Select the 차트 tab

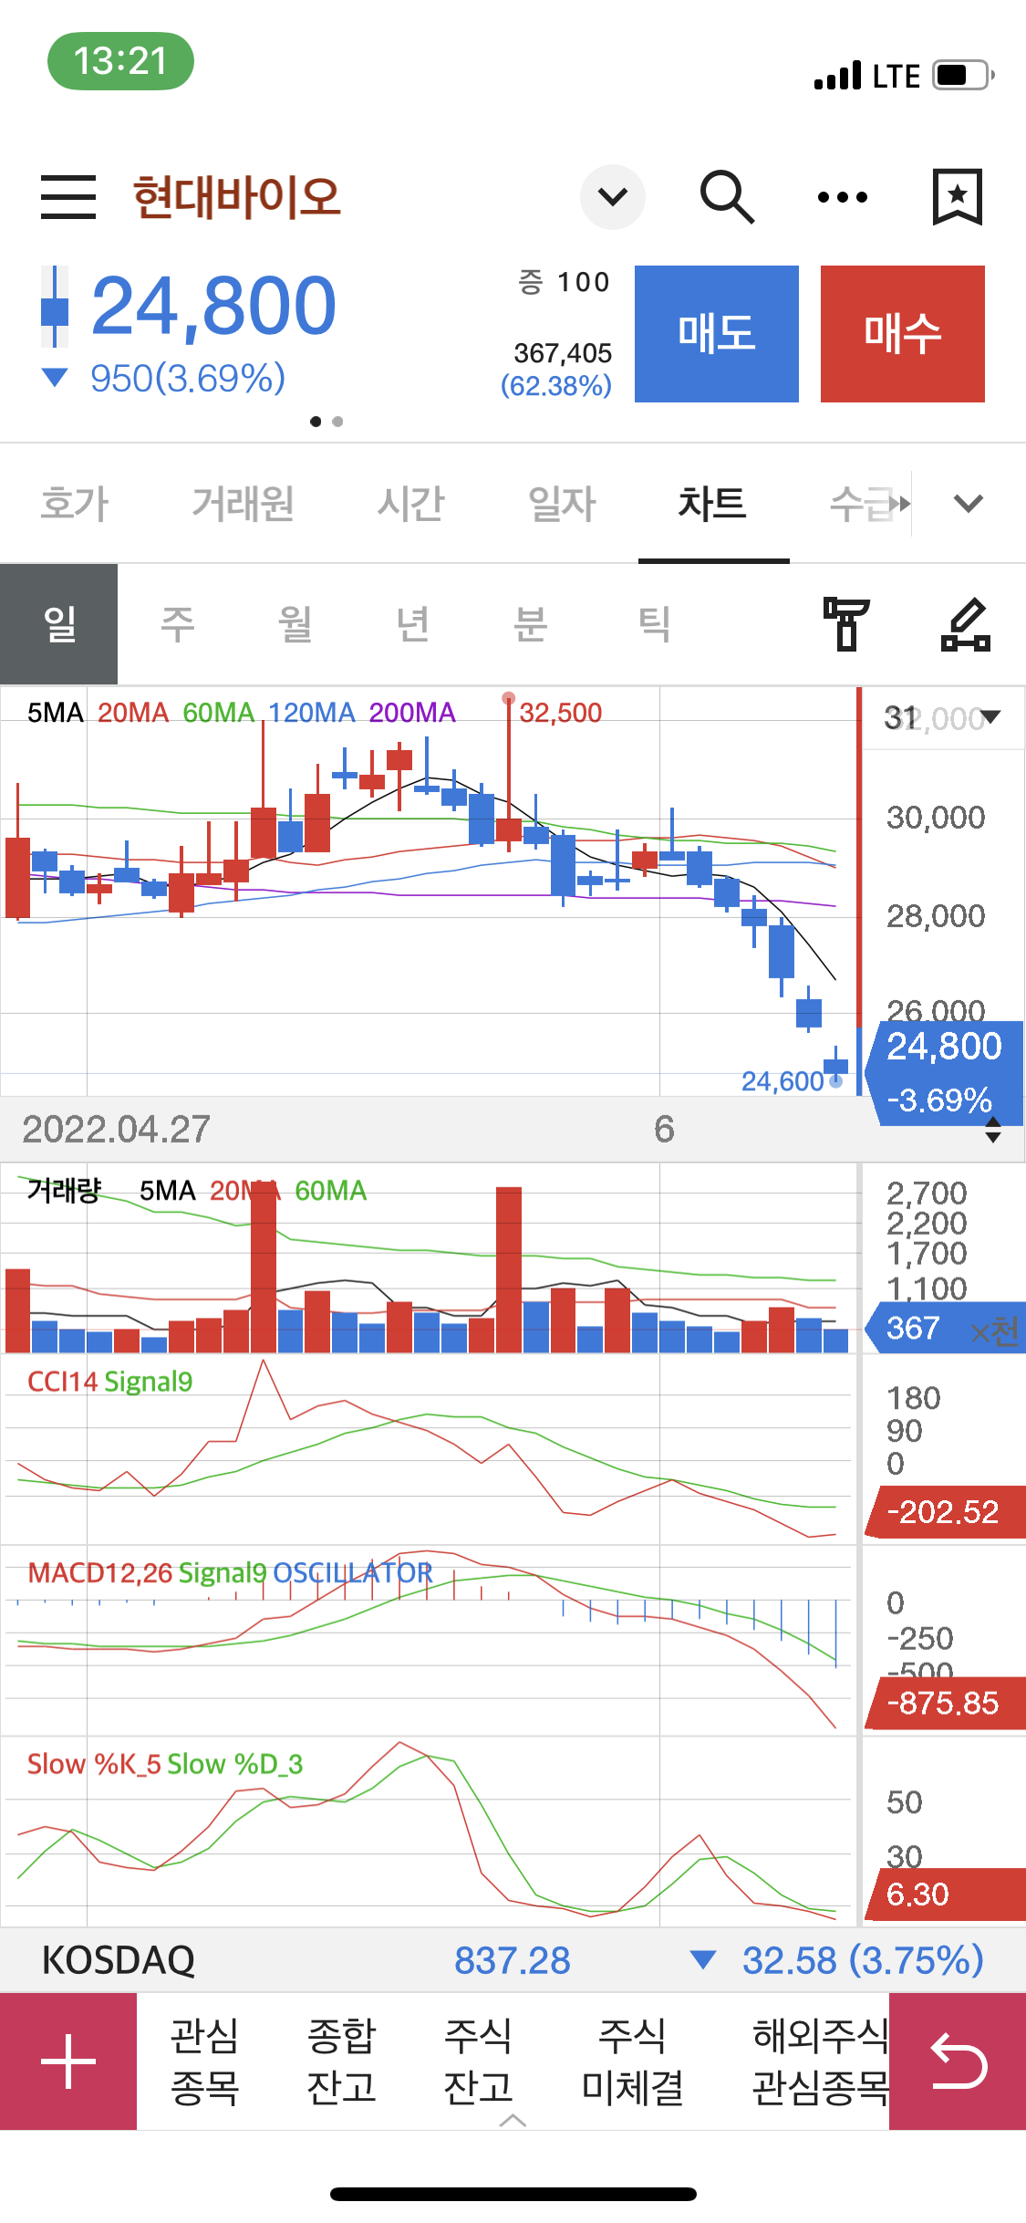pyautogui.click(x=713, y=504)
